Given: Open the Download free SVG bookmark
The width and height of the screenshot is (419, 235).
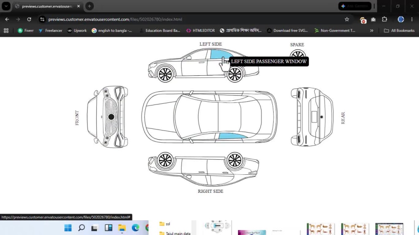Looking at the screenshot, I should point(287,31).
